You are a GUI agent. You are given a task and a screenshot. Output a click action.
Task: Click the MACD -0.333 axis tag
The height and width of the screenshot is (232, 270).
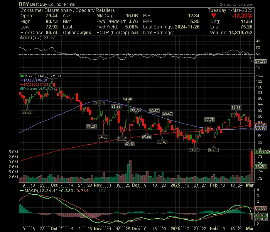(x=261, y=215)
